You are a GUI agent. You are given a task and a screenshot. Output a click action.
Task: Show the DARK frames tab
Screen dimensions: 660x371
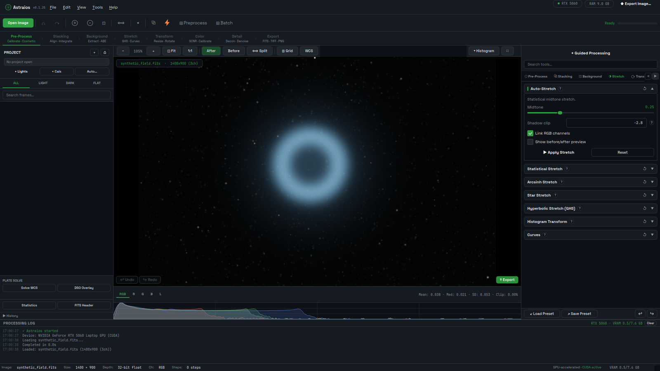click(x=70, y=83)
